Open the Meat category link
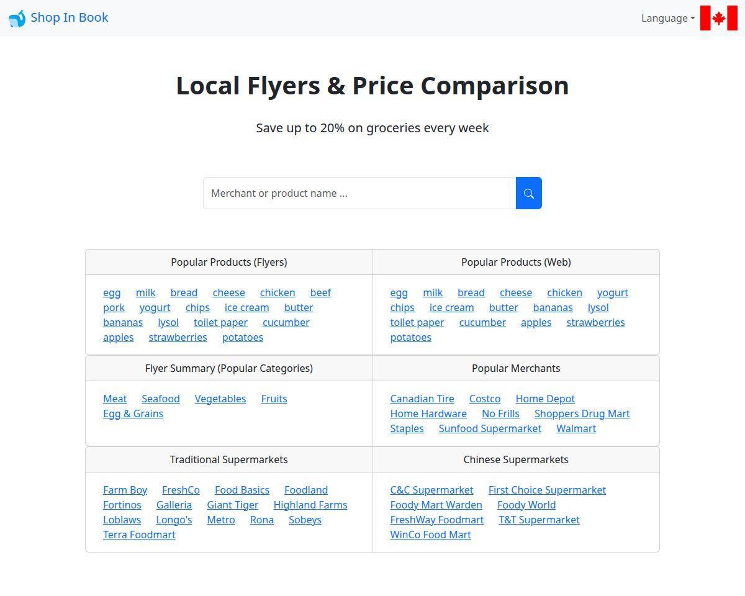Screen dimensions: 745x596 pos(115,399)
